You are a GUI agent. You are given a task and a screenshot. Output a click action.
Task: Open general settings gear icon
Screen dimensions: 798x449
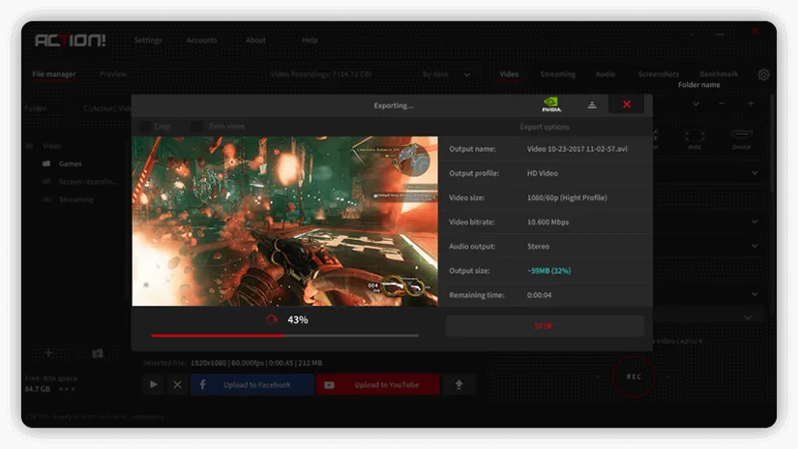(x=763, y=75)
